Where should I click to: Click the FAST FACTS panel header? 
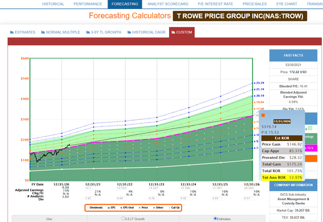click(x=293, y=55)
